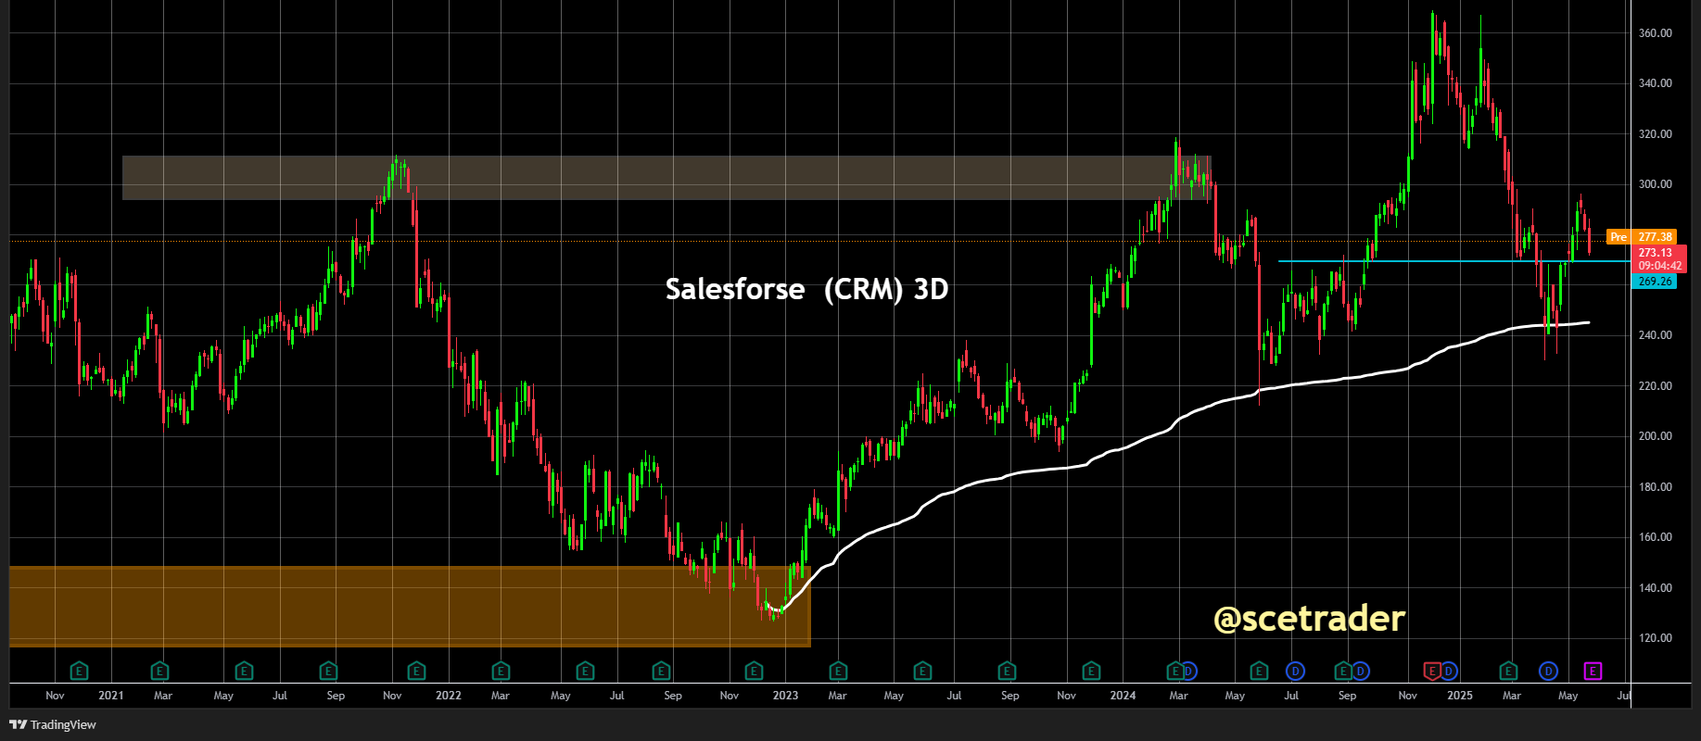Open the earnings marker between May and Jul 2023
Screen dimensions: 1701x741
click(x=922, y=671)
